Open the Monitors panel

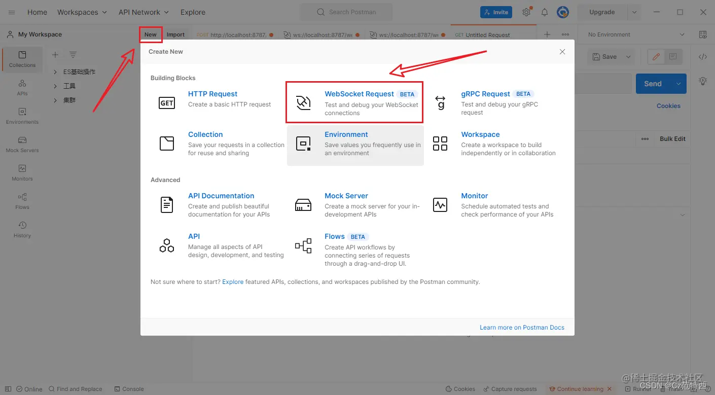click(22, 172)
